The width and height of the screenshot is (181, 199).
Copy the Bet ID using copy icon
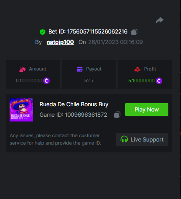coord(134,32)
